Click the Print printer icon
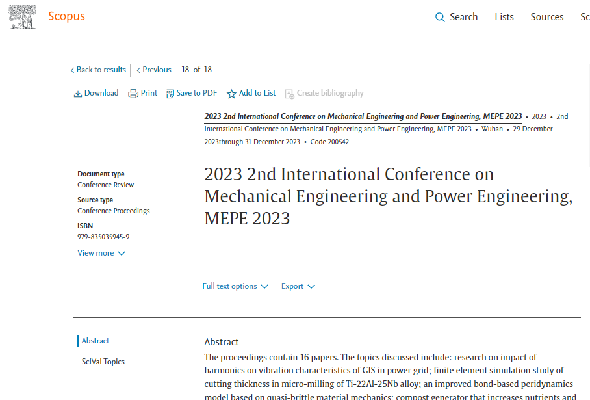The height and width of the screenshot is (400, 590). 133,94
